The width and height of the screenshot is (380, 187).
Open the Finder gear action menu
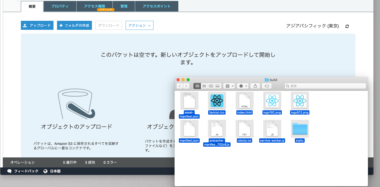pos(242,86)
